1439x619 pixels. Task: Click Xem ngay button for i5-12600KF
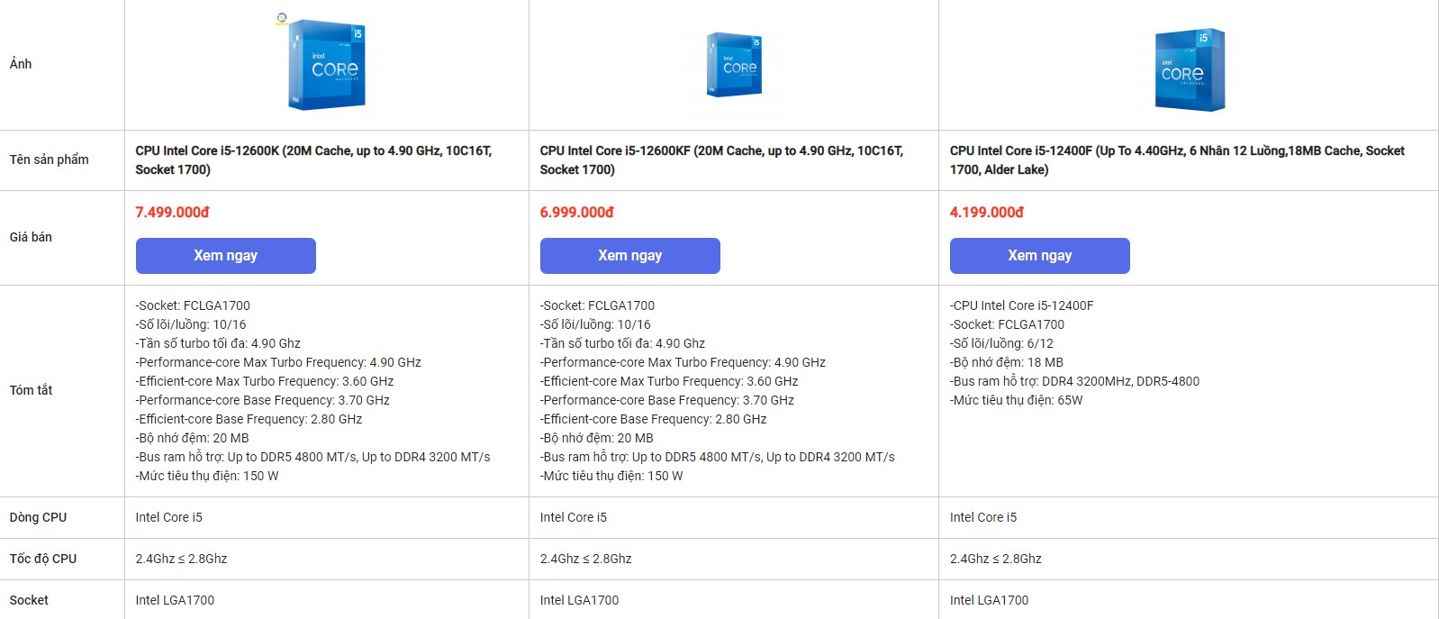coord(630,256)
